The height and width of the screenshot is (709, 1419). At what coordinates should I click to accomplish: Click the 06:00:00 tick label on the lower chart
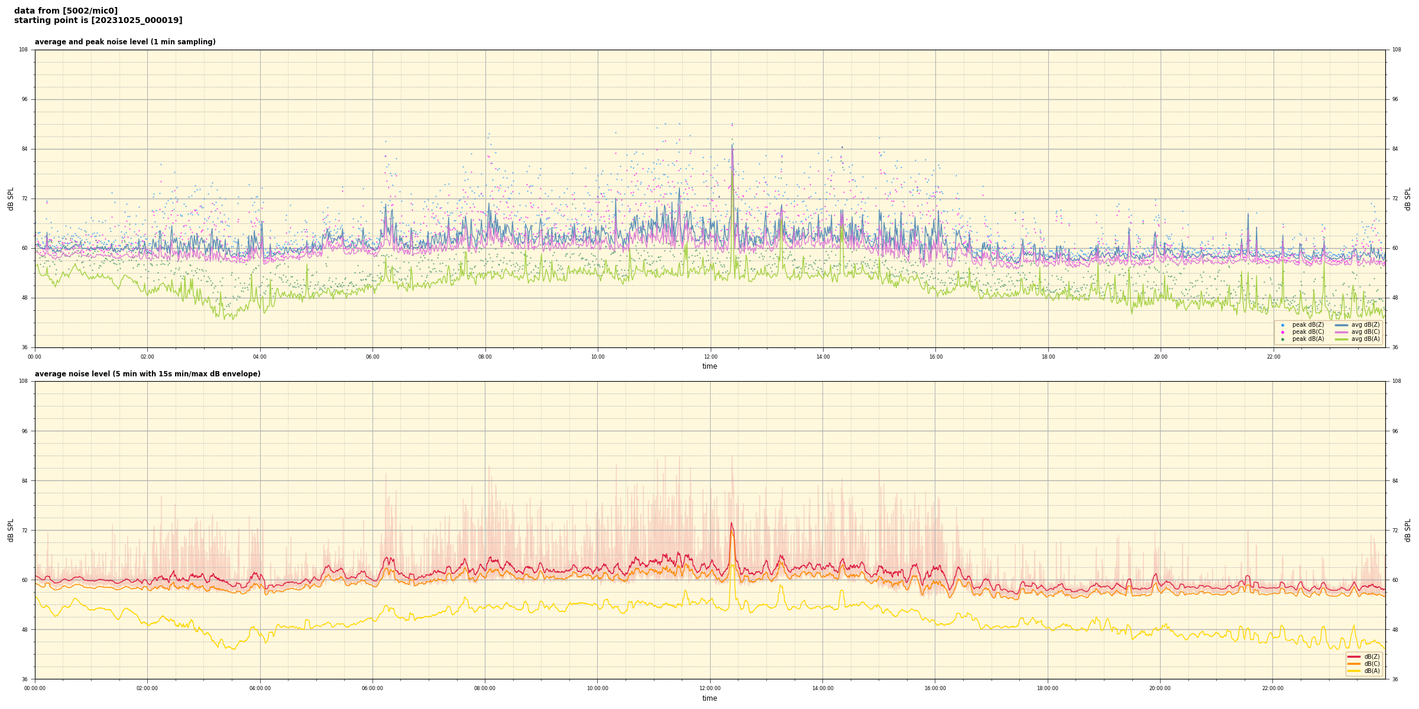click(372, 688)
